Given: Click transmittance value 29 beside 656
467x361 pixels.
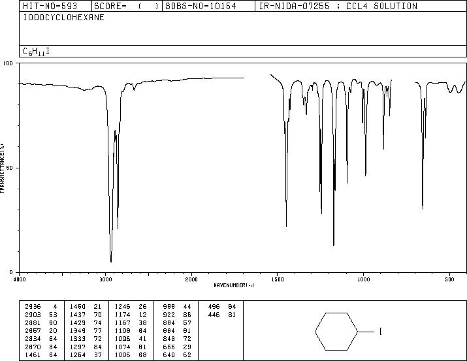Looking at the screenshot, I should pos(187,347).
